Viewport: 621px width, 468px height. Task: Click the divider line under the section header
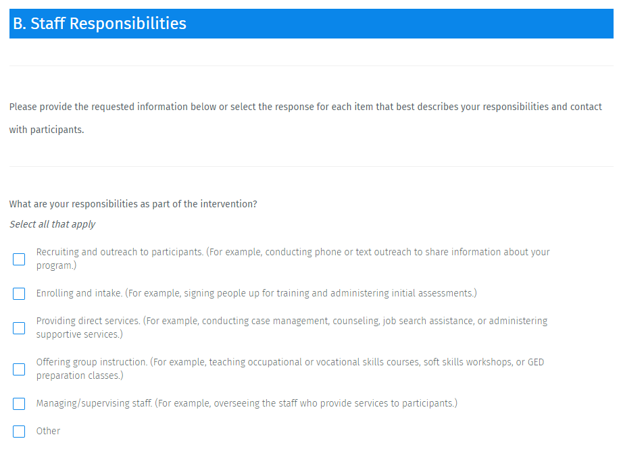[311, 66]
